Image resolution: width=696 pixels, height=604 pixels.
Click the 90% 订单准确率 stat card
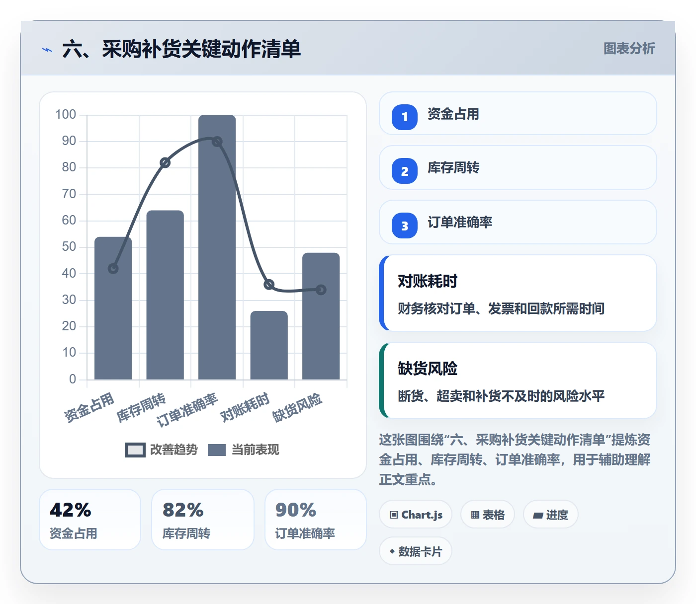[x=316, y=520]
